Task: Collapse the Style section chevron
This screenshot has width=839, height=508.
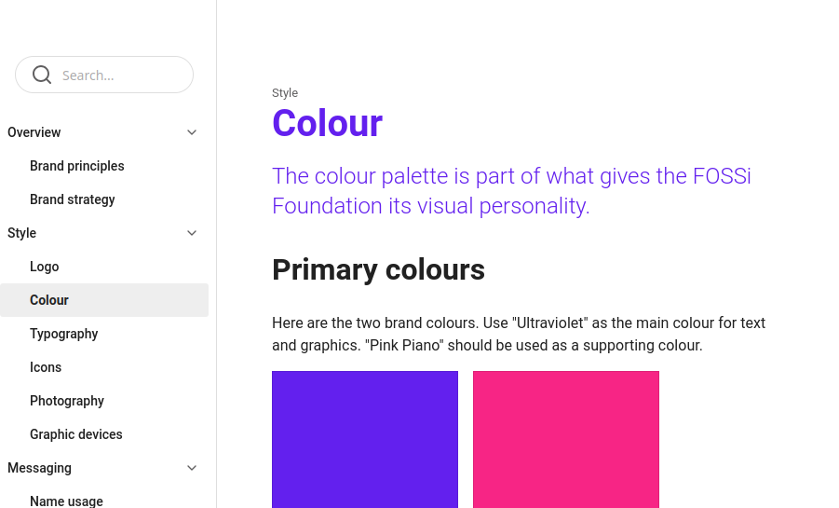Action: coord(192,233)
